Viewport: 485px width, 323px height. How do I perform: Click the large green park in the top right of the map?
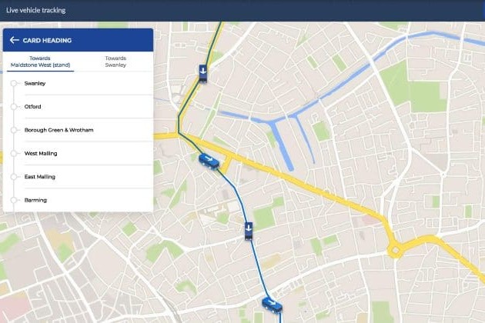point(413,90)
